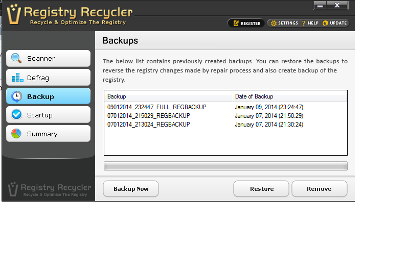Click the Backup Now button
This screenshot has height=272, width=409.
point(131,189)
